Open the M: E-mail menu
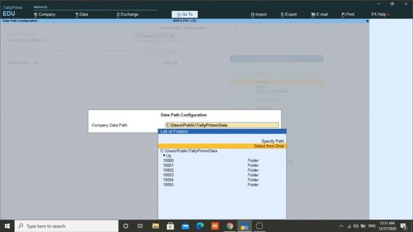Screen dimensions: 413x232 [319, 14]
